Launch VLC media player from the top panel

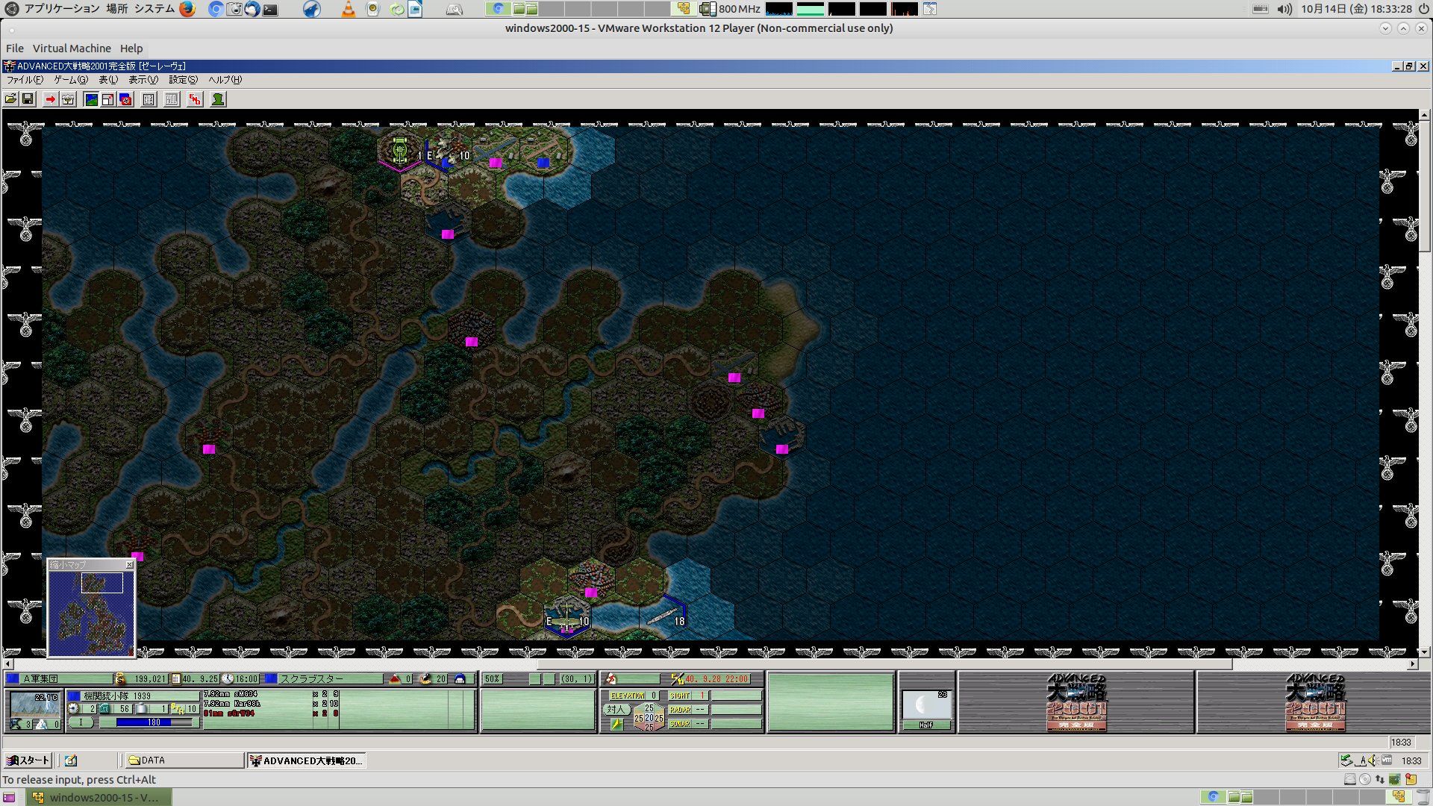[348, 9]
